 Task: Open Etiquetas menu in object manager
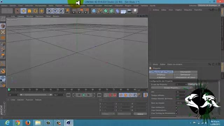pos(188,10)
